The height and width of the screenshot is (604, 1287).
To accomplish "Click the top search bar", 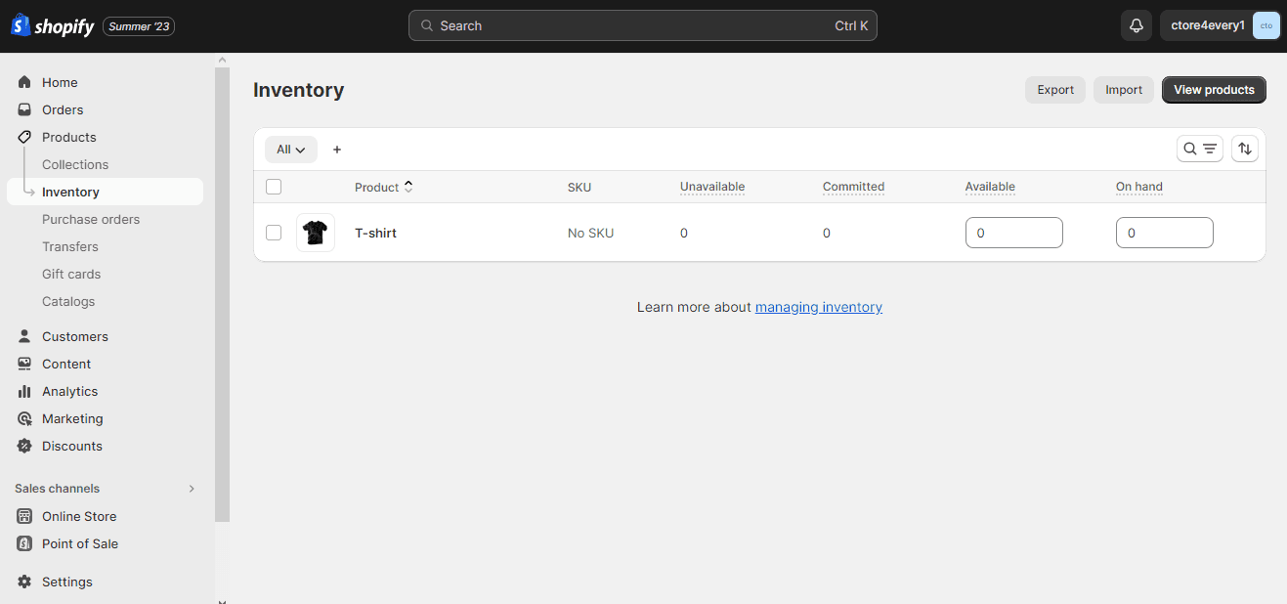I will pyautogui.click(x=643, y=25).
